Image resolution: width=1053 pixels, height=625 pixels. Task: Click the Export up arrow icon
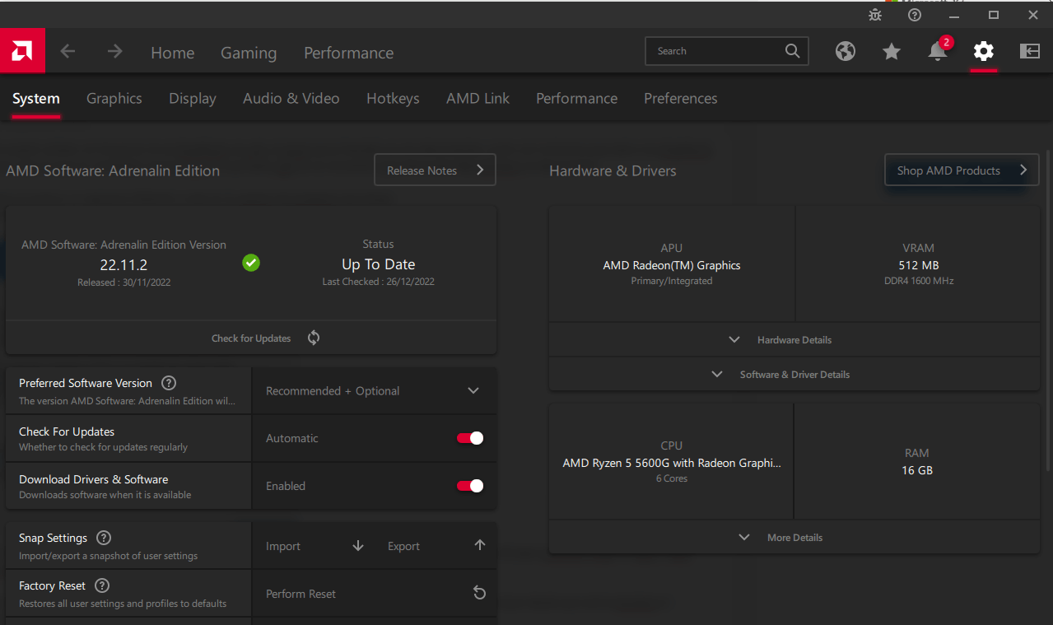[x=480, y=545]
